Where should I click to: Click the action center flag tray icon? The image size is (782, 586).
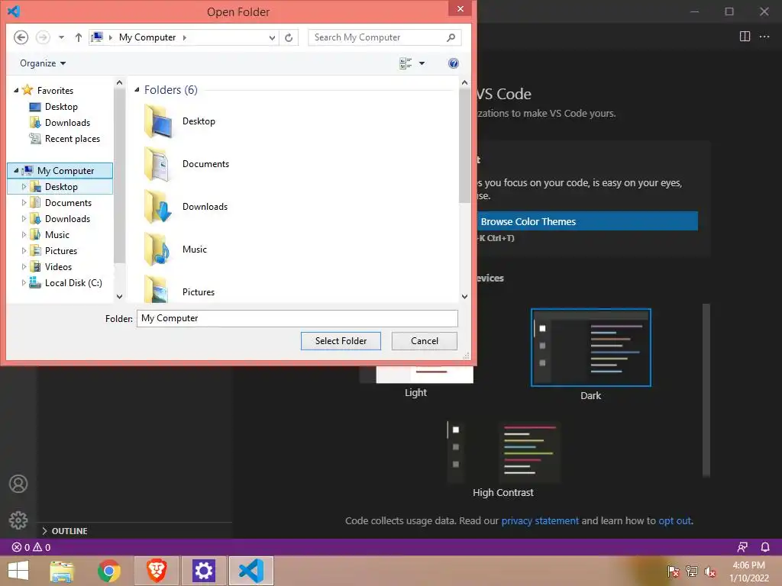(674, 571)
